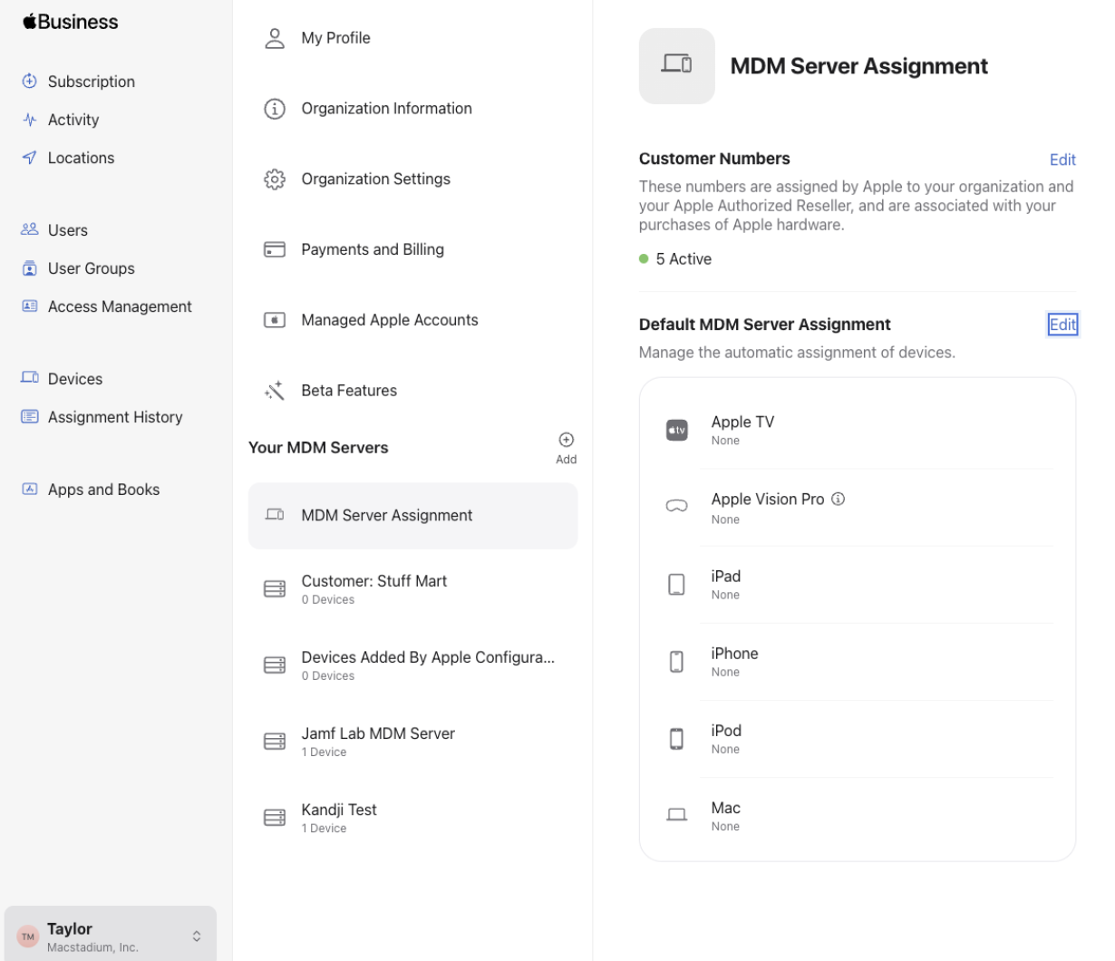
Task: Click Devices Added By Apple Configurator server icon
Action: point(275,665)
